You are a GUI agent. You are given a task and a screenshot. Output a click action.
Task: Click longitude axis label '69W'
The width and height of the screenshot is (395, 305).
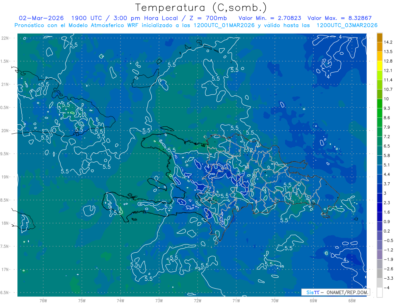[x=313, y=300]
